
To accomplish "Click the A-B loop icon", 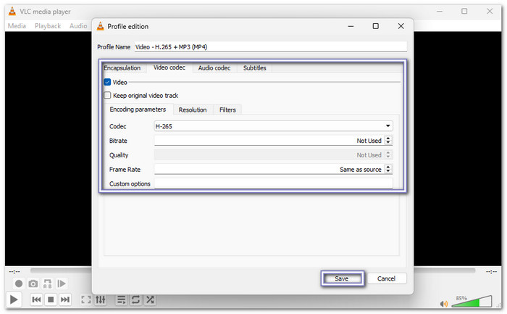I will (48, 284).
